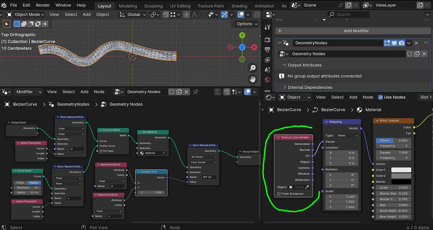The height and width of the screenshot is (230, 433).
Task: Click the viewport pan hand icon
Action: 252,79
